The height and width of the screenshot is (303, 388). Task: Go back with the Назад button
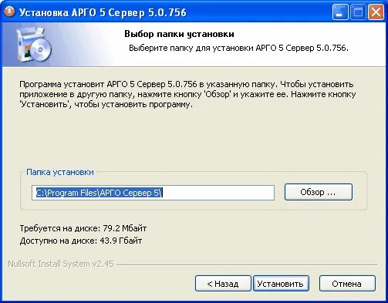(223, 284)
